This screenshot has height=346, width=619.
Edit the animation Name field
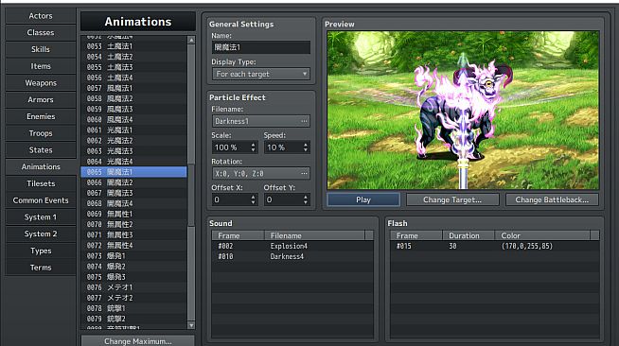(261, 47)
